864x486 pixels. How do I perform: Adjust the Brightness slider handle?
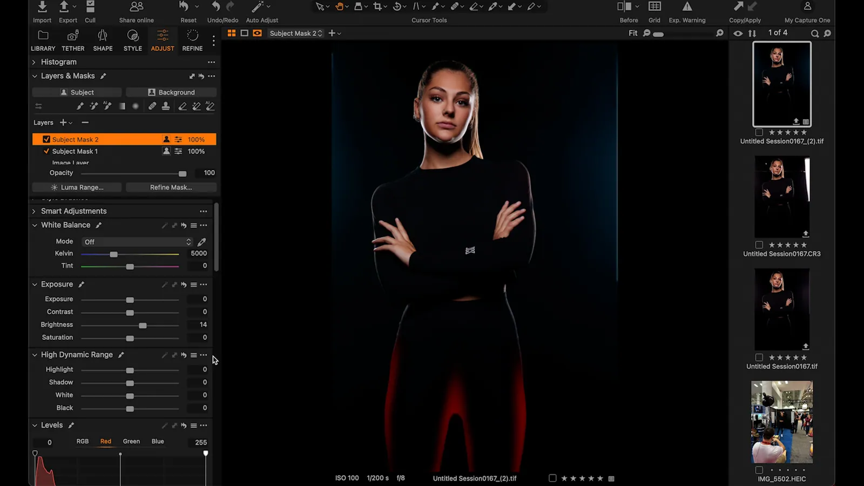tap(143, 325)
